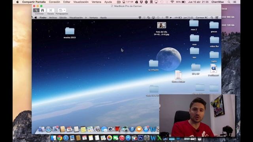Viewport: 253px width, 142px height.
Task: Open the Editar menu in host menu bar
Action: (x=67, y=2)
